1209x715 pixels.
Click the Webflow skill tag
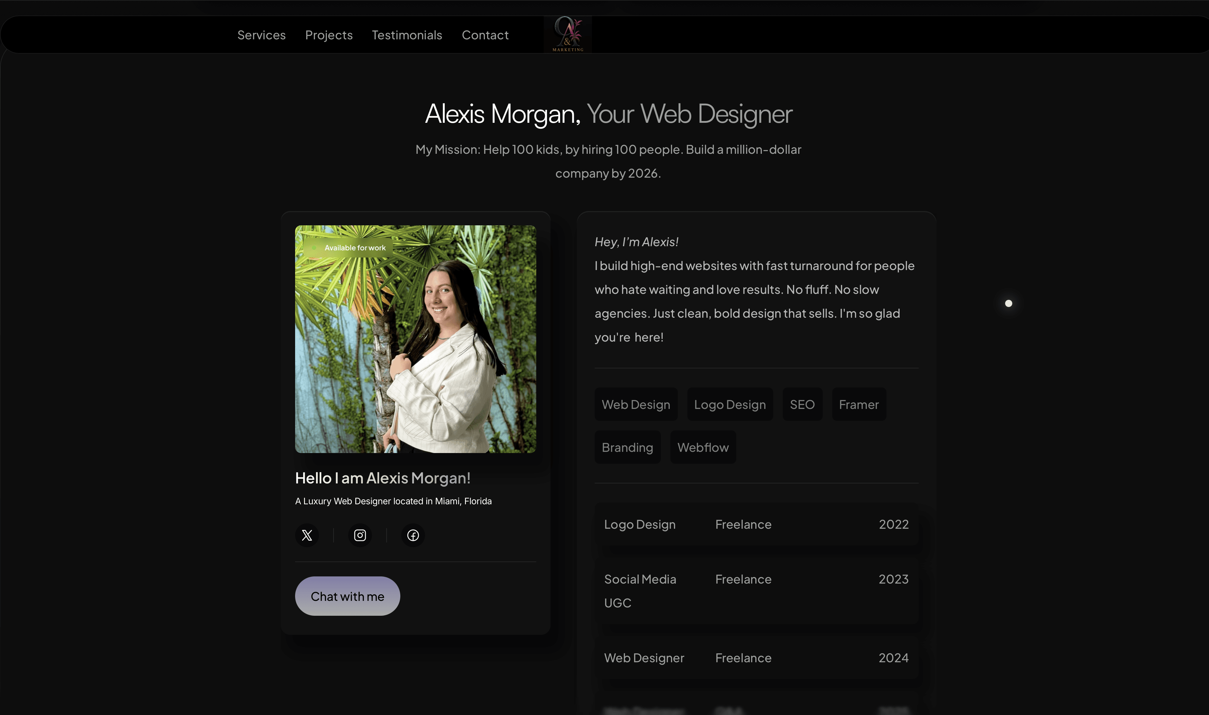point(703,447)
